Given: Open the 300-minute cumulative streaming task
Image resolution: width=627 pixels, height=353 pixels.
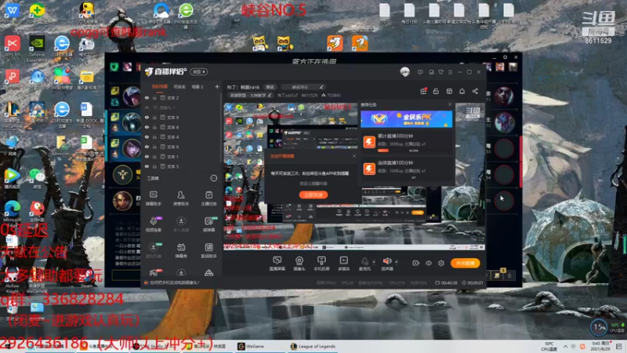Looking at the screenshot, I should (x=407, y=143).
